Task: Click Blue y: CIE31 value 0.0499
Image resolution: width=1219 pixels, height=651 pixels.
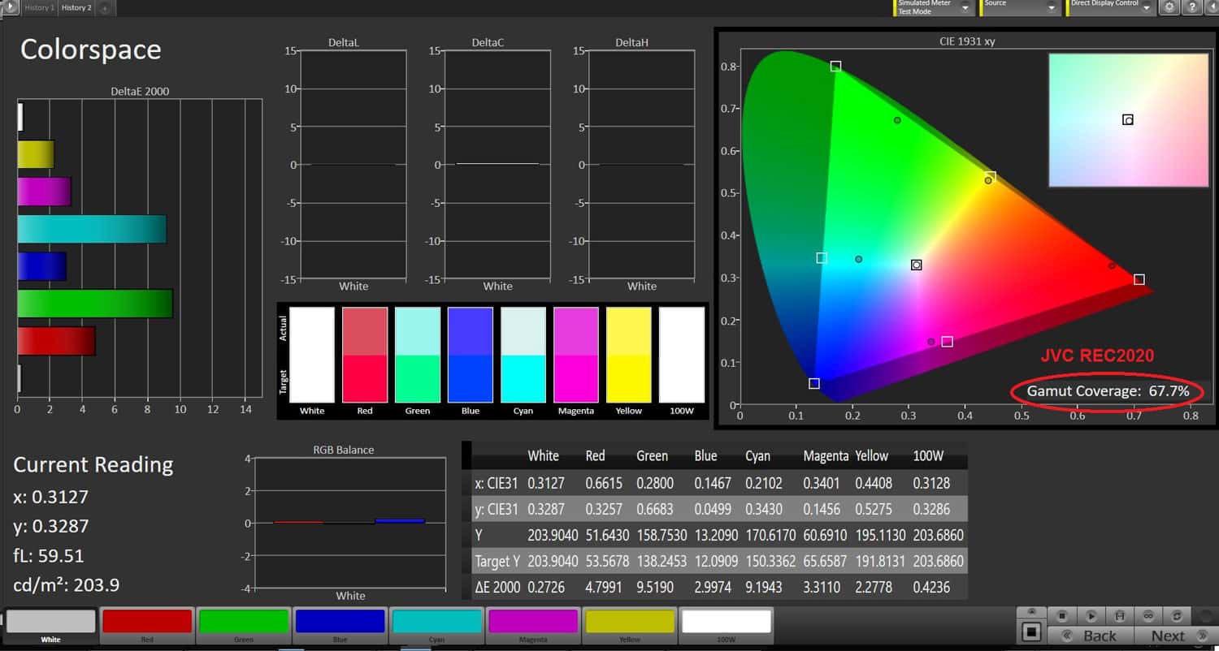Action: 713,509
